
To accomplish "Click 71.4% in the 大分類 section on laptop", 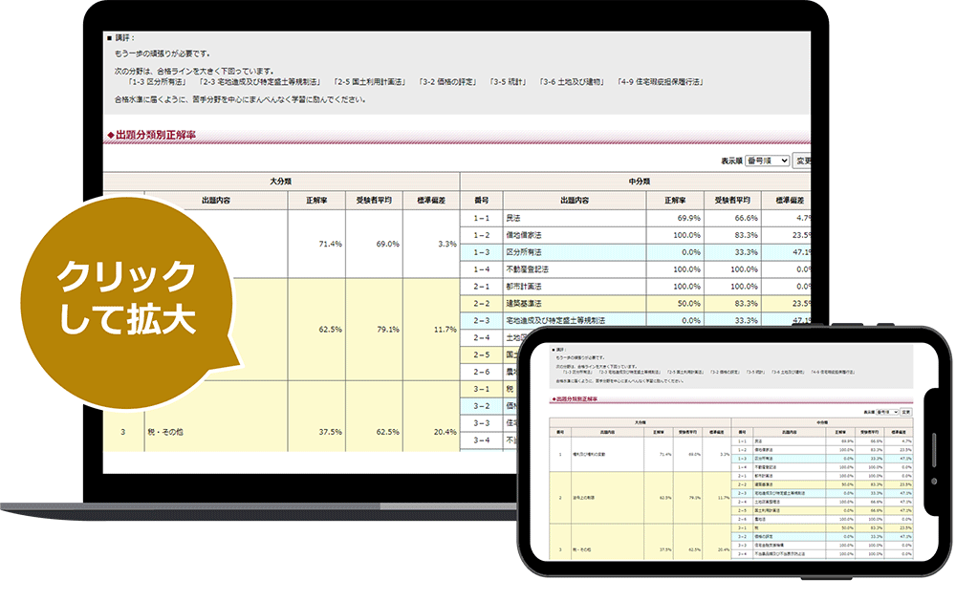I will (331, 244).
